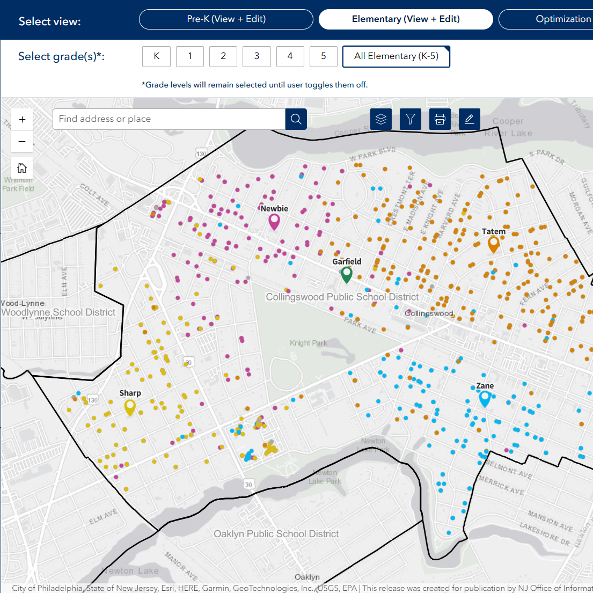Image resolution: width=593 pixels, height=593 pixels.
Task: Toggle grade 2 filter
Action: 223,56
